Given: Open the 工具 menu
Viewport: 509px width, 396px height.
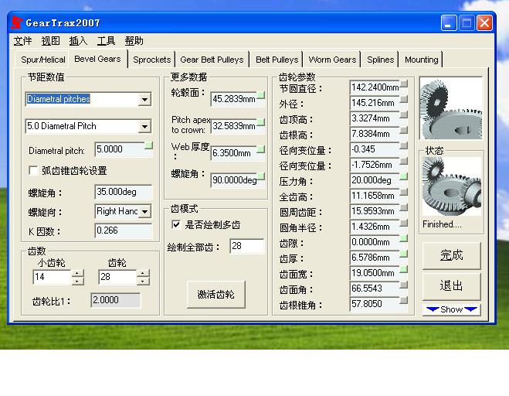Looking at the screenshot, I should point(106,41).
